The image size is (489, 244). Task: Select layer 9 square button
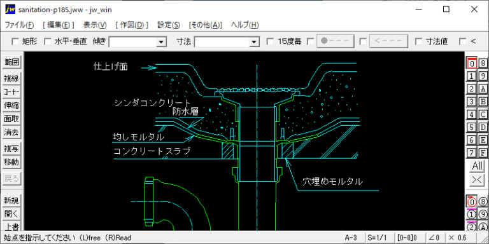[483, 76]
